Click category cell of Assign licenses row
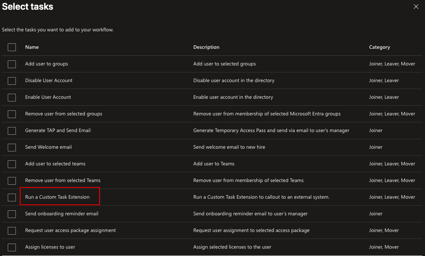This screenshot has width=425, height=256. pos(384,247)
